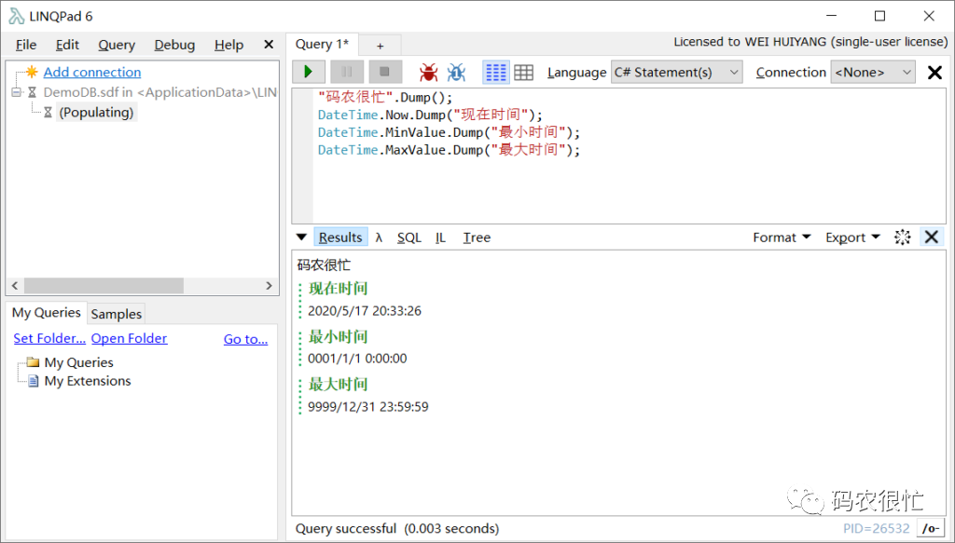Click the pause execution button
Screen dimensions: 955x543
[347, 72]
